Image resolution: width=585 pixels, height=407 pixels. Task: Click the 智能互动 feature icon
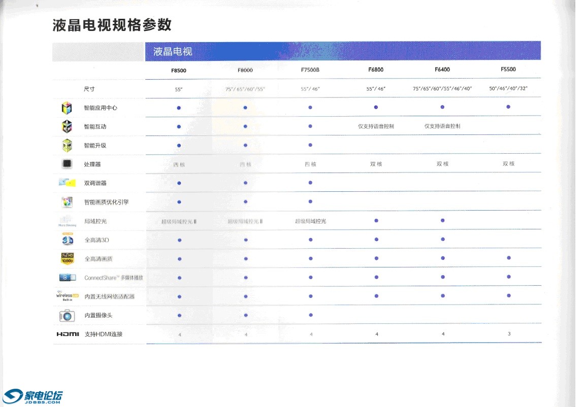67,126
